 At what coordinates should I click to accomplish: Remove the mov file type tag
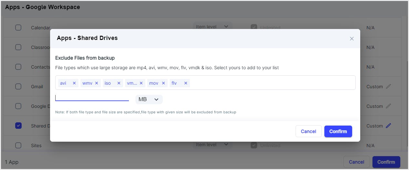(x=163, y=83)
